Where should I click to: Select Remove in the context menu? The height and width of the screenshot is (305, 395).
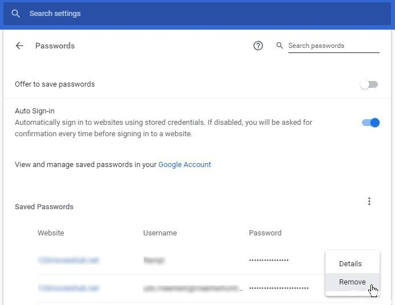coord(352,282)
